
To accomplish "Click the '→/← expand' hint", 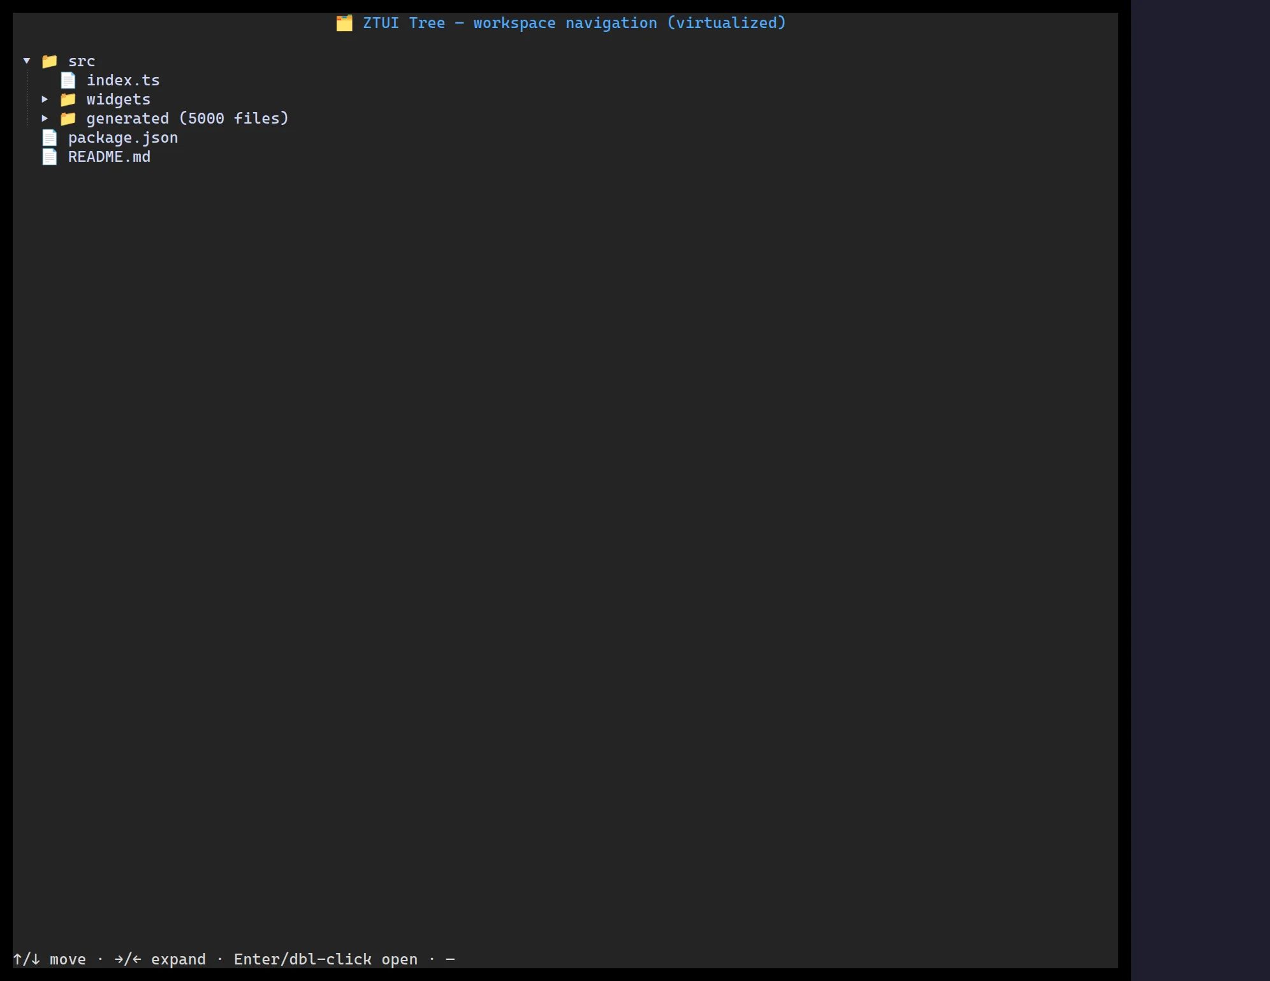I will click(160, 959).
